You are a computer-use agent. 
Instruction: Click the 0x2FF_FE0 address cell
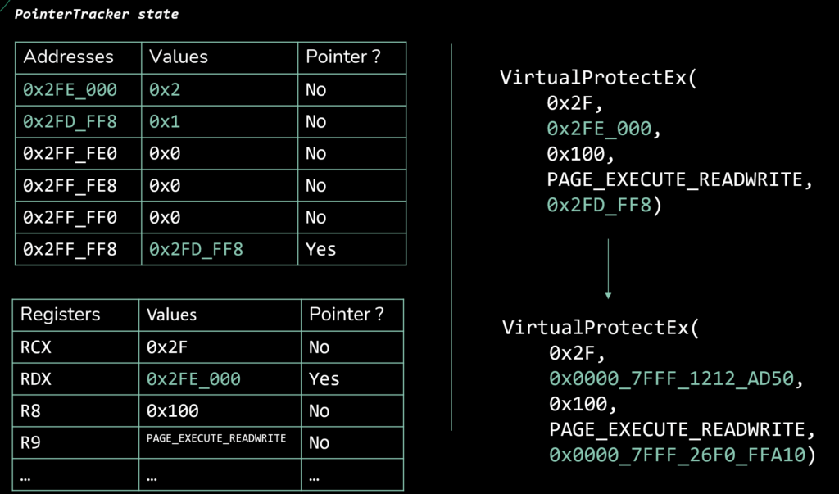(x=71, y=153)
